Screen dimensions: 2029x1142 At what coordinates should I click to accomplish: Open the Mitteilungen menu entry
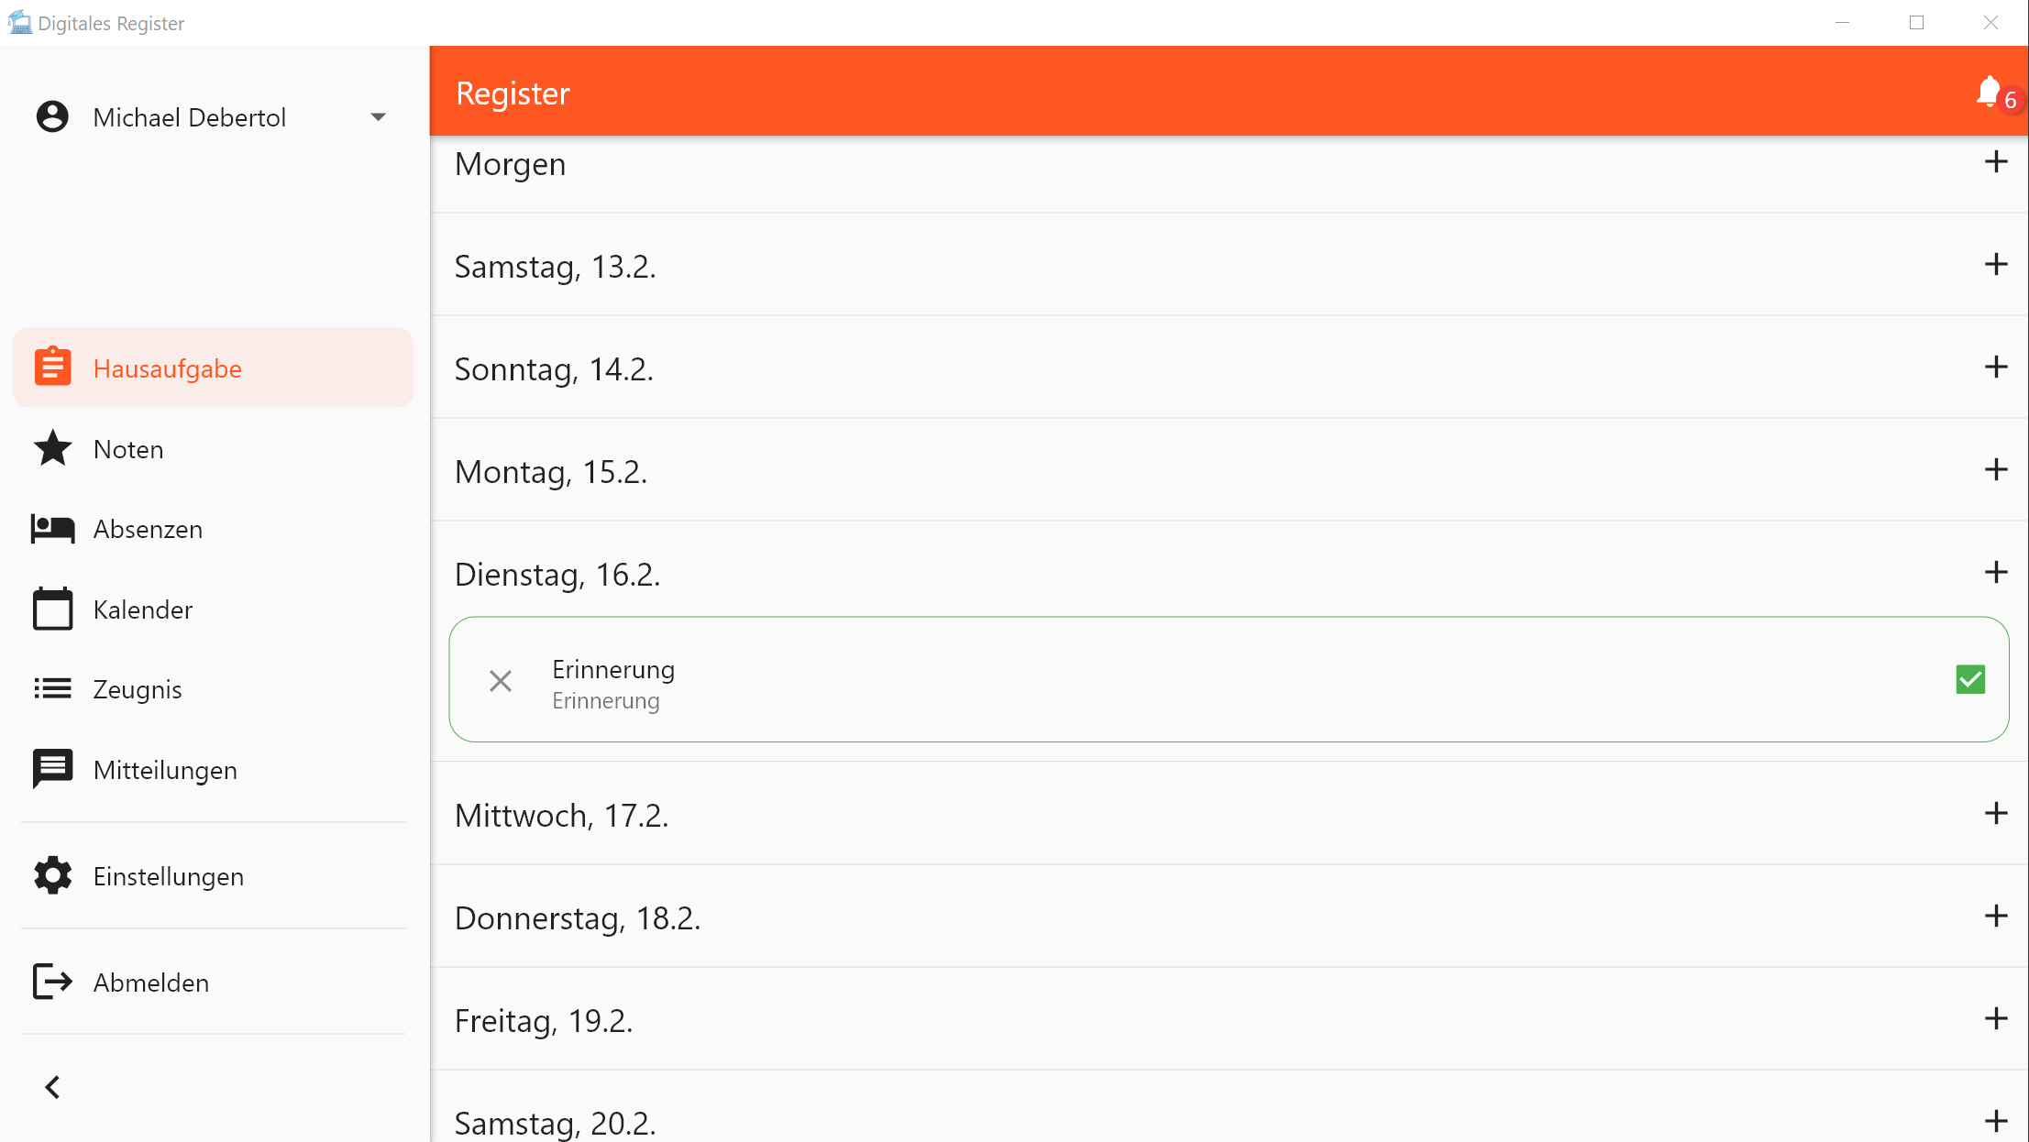(165, 770)
